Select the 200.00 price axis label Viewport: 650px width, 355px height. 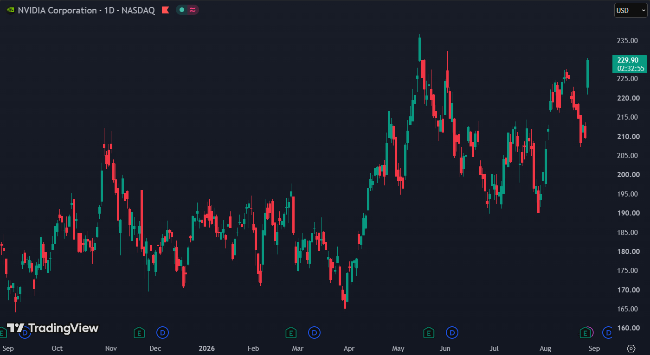click(629, 175)
